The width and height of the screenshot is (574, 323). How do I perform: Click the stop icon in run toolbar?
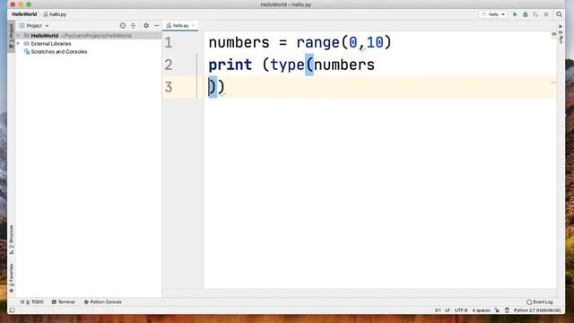tap(546, 14)
